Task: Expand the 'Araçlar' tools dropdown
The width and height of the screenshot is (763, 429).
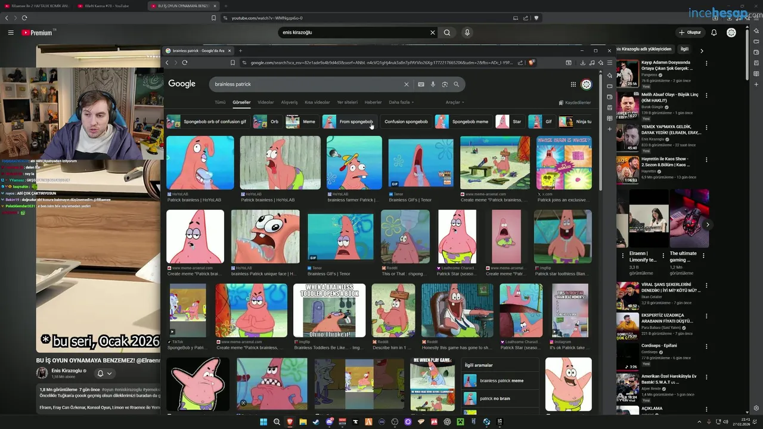Action: coord(455,102)
